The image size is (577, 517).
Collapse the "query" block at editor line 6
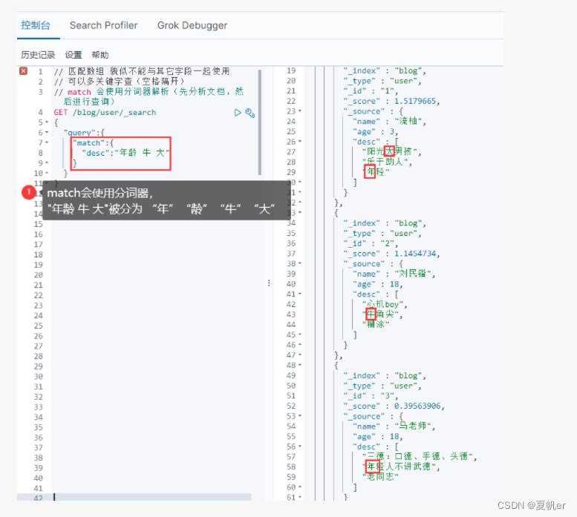(x=47, y=133)
